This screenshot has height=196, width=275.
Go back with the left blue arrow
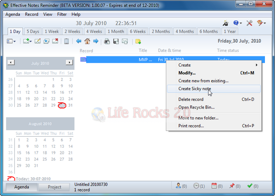[x=79, y=41]
